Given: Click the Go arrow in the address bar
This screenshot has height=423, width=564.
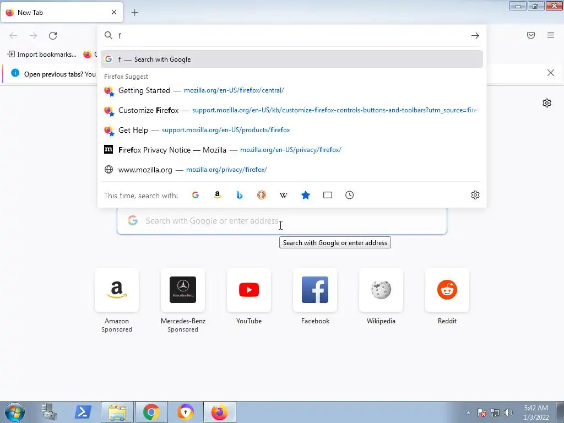Looking at the screenshot, I should [x=475, y=36].
